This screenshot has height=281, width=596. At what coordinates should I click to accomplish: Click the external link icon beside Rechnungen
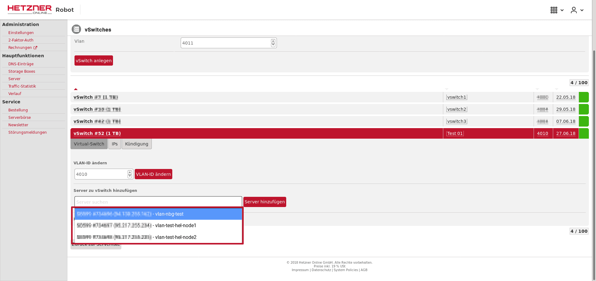coord(35,48)
